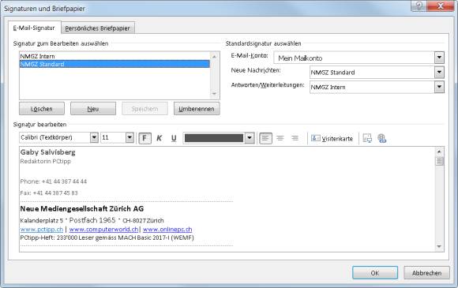Center the signature text
Image resolution: width=458 pixels, height=288 pixels.
[x=280, y=138]
